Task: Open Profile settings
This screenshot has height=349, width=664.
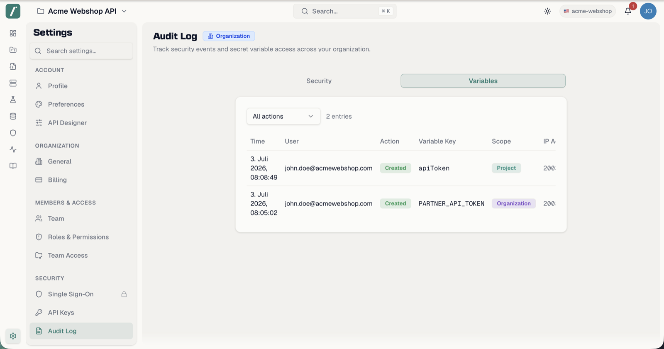Action: tap(81, 86)
